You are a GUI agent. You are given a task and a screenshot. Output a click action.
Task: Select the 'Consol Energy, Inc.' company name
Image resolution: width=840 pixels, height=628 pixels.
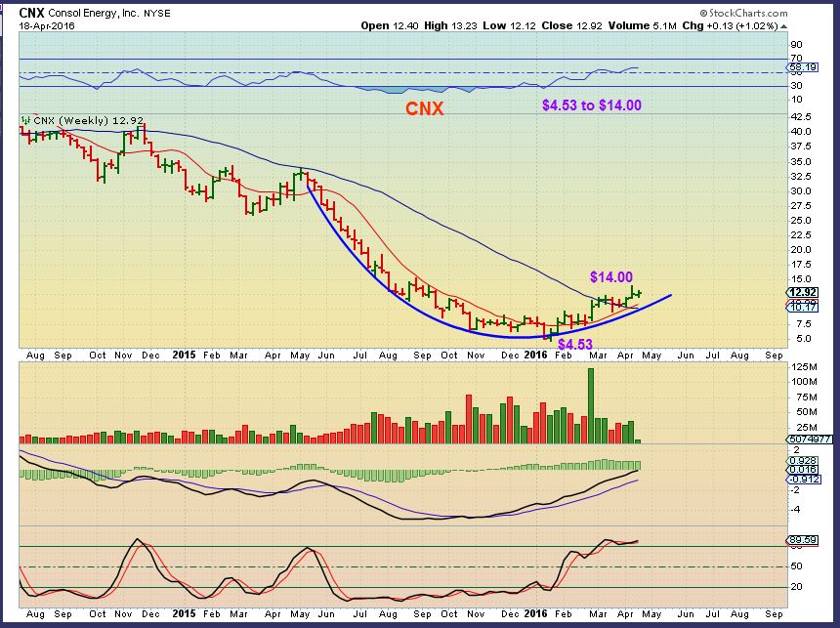(93, 14)
